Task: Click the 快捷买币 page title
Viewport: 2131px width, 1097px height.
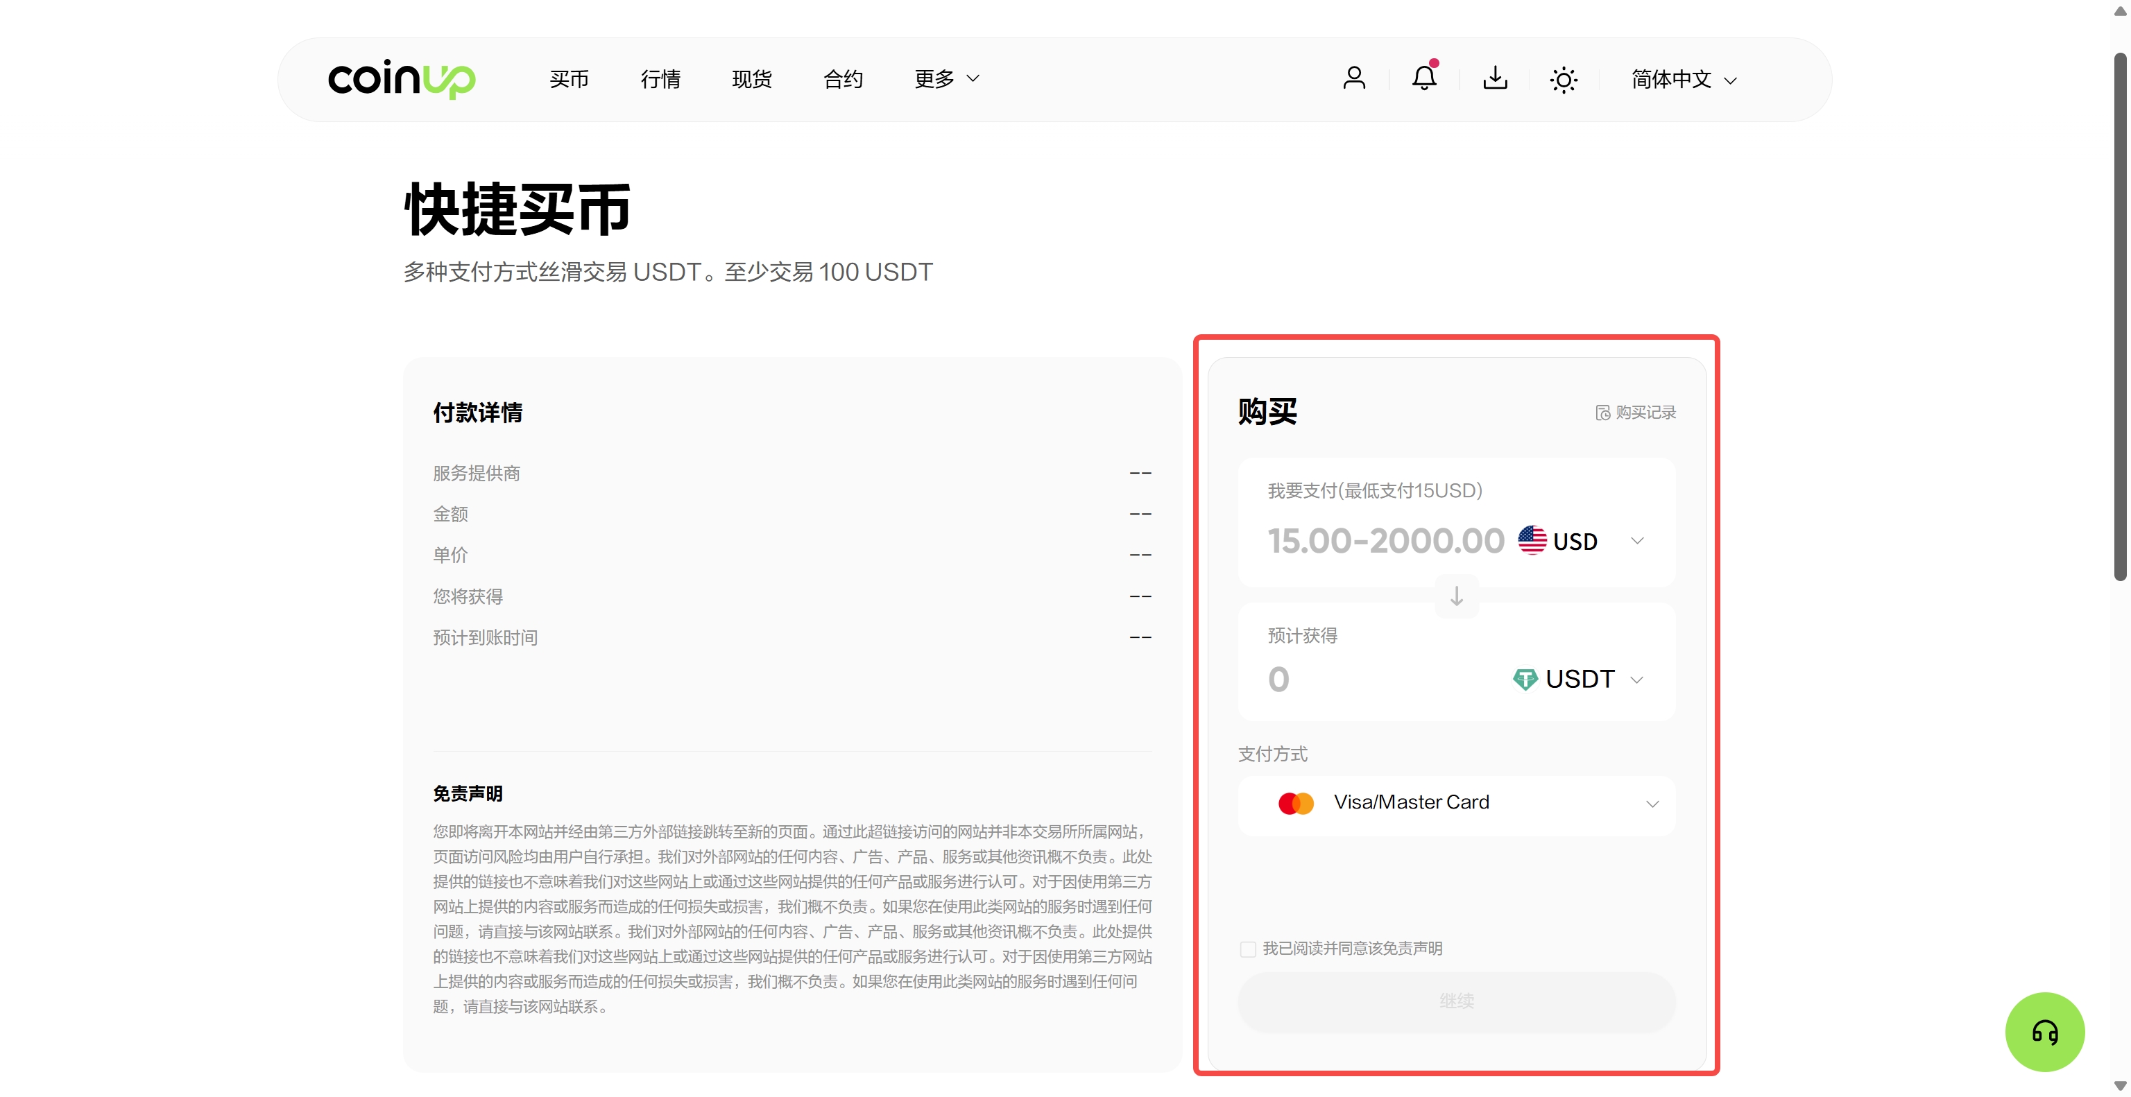Action: pos(517,209)
